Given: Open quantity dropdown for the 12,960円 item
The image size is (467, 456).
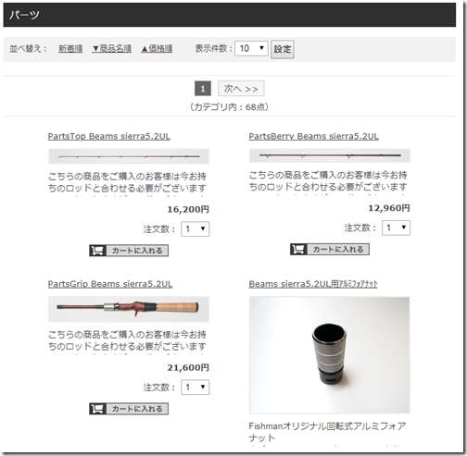Looking at the screenshot, I should [396, 228].
